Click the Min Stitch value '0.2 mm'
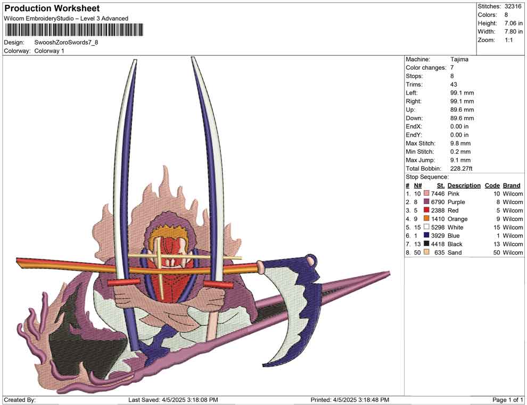 [460, 151]
